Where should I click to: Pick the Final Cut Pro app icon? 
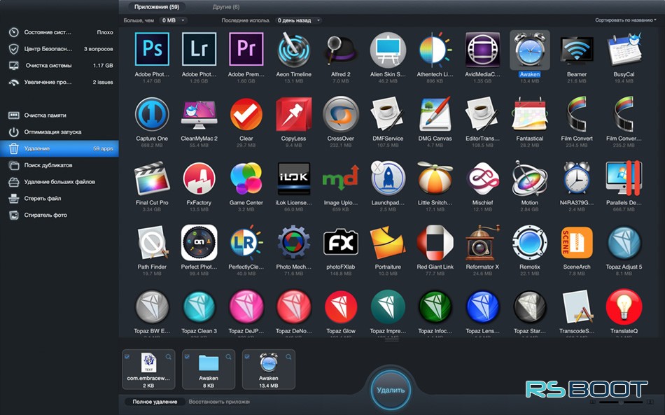[152, 178]
